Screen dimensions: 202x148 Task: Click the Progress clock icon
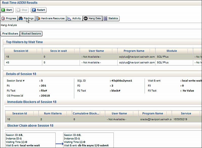(x=3, y=18)
